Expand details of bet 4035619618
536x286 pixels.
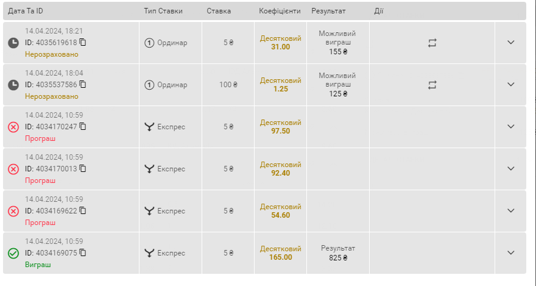[510, 43]
